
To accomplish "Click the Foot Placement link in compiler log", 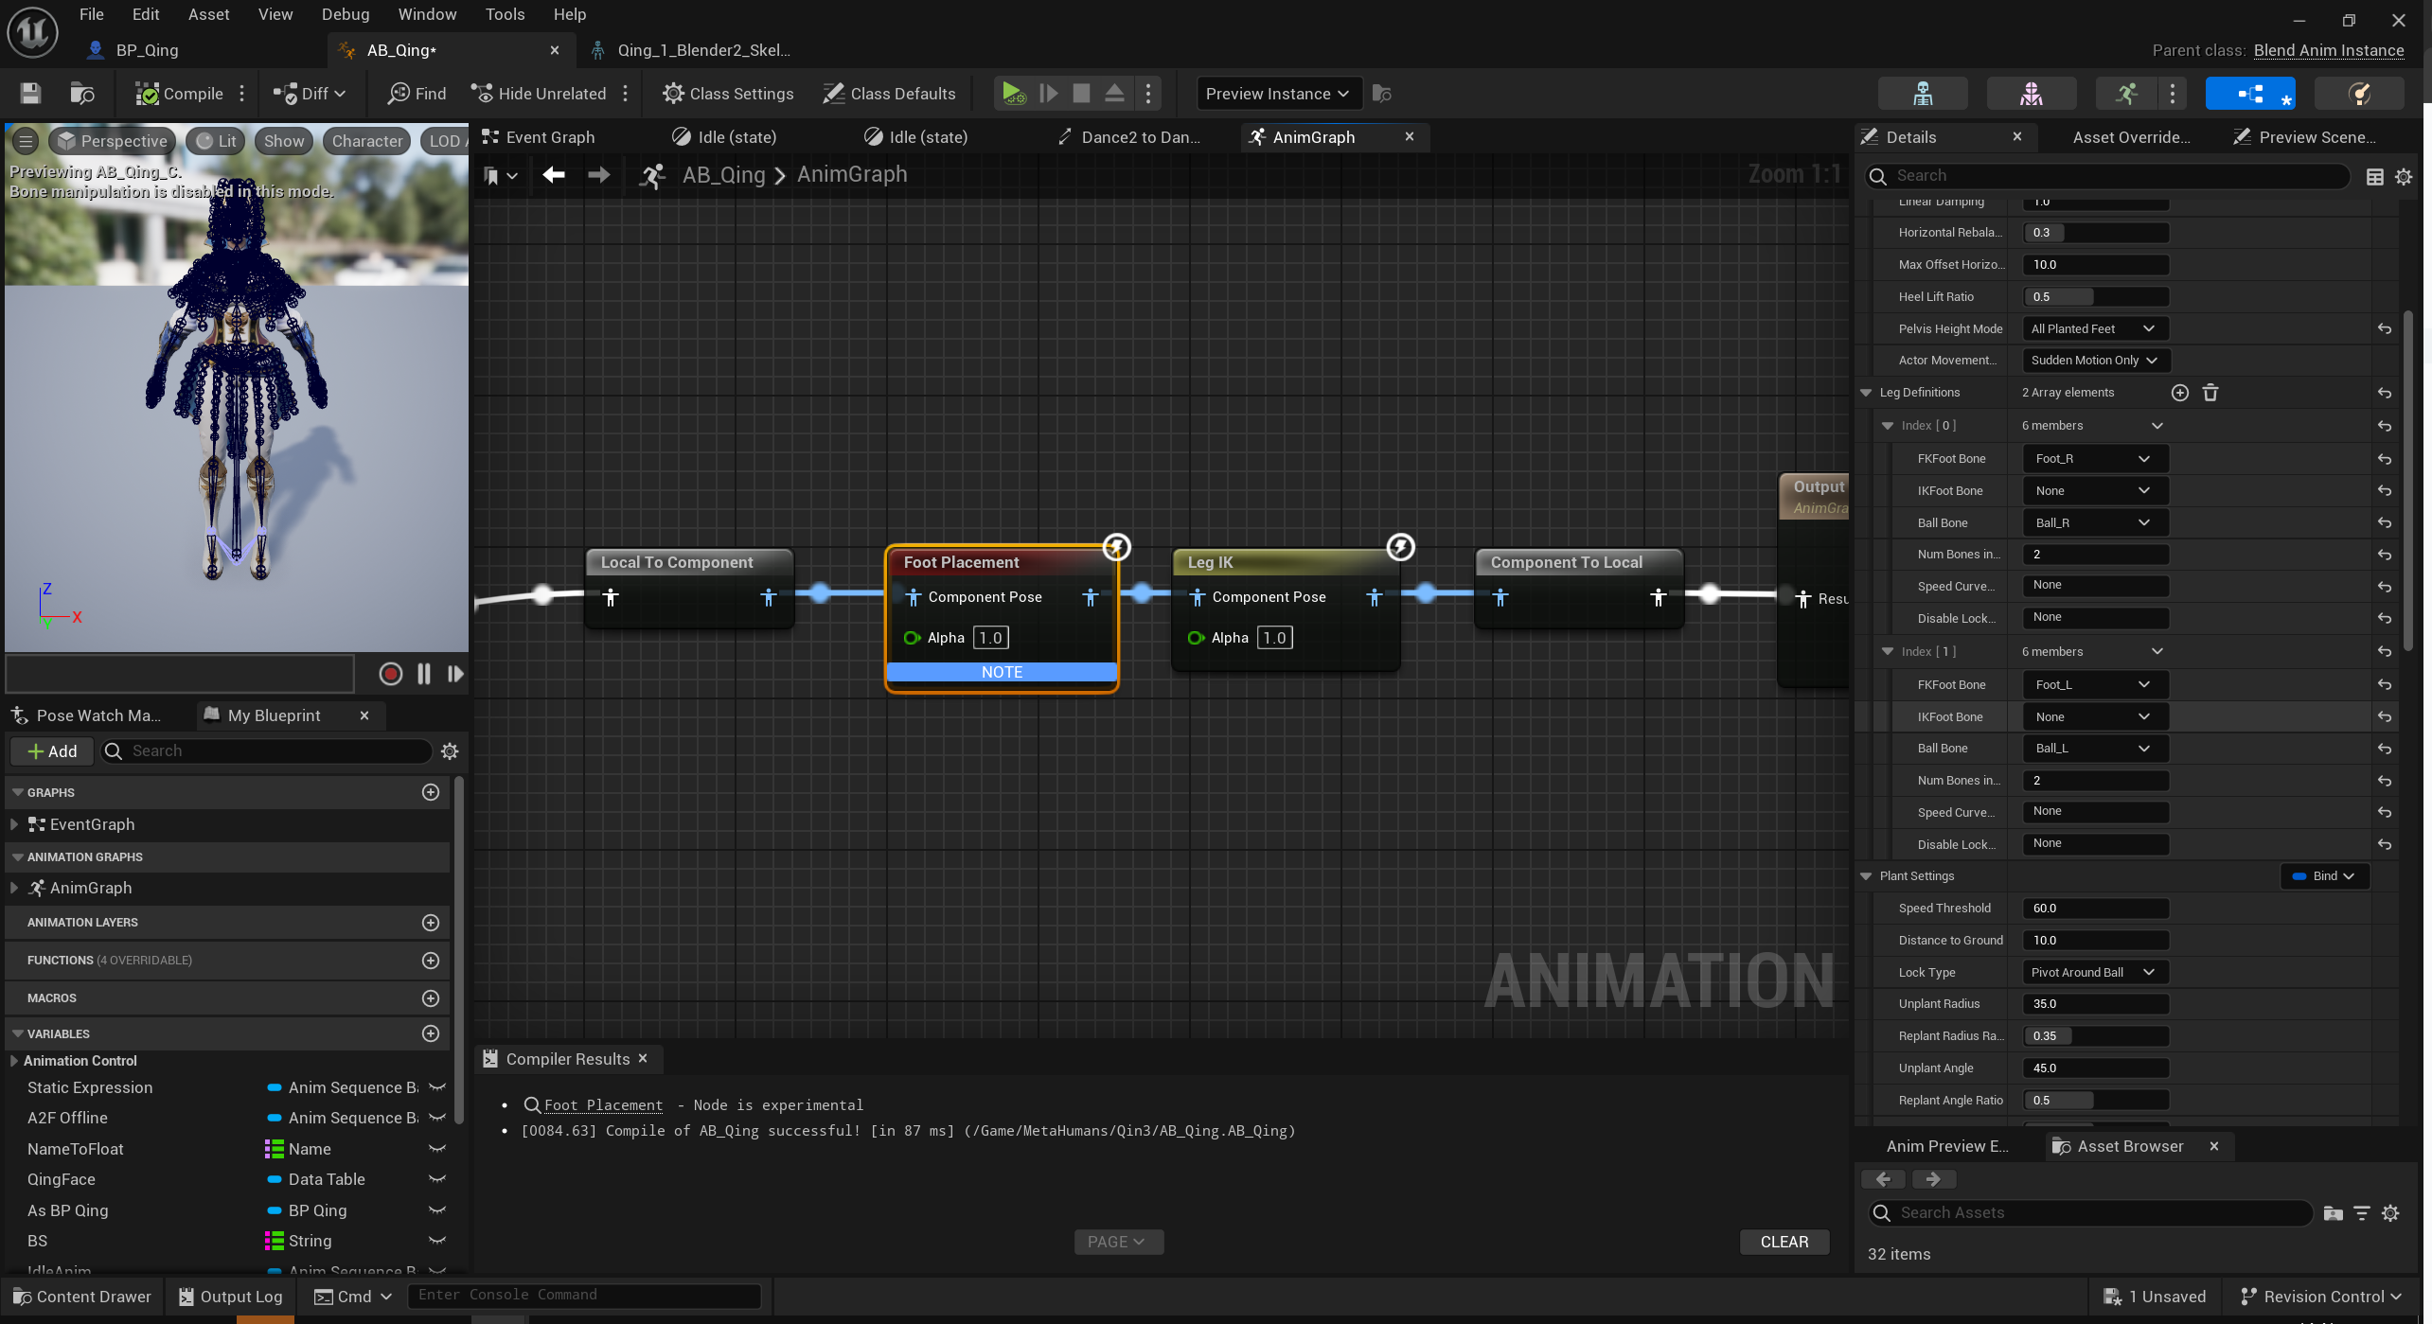I will pos(603,1105).
